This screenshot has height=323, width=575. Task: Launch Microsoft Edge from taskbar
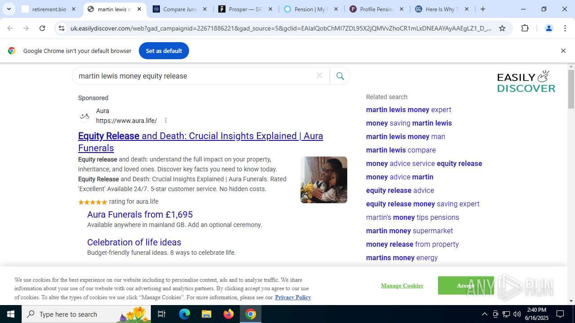pyautogui.click(x=185, y=314)
